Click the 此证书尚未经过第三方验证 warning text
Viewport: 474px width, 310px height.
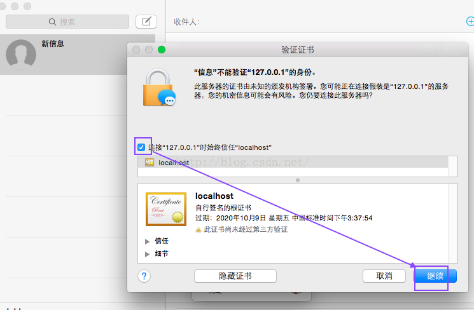point(246,230)
